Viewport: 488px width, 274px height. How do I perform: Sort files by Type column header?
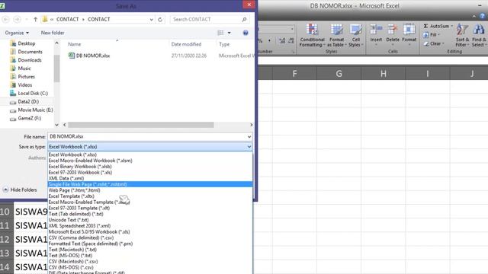[x=224, y=44]
